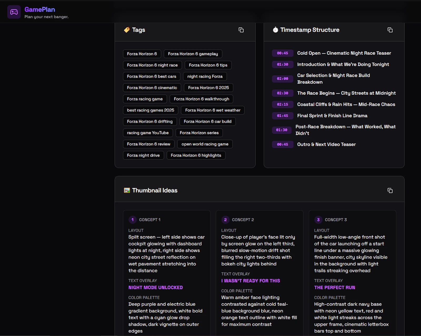Click 'I WASN'T READY FOR THIS' overlay text
421x336 pixels.
[251, 281]
